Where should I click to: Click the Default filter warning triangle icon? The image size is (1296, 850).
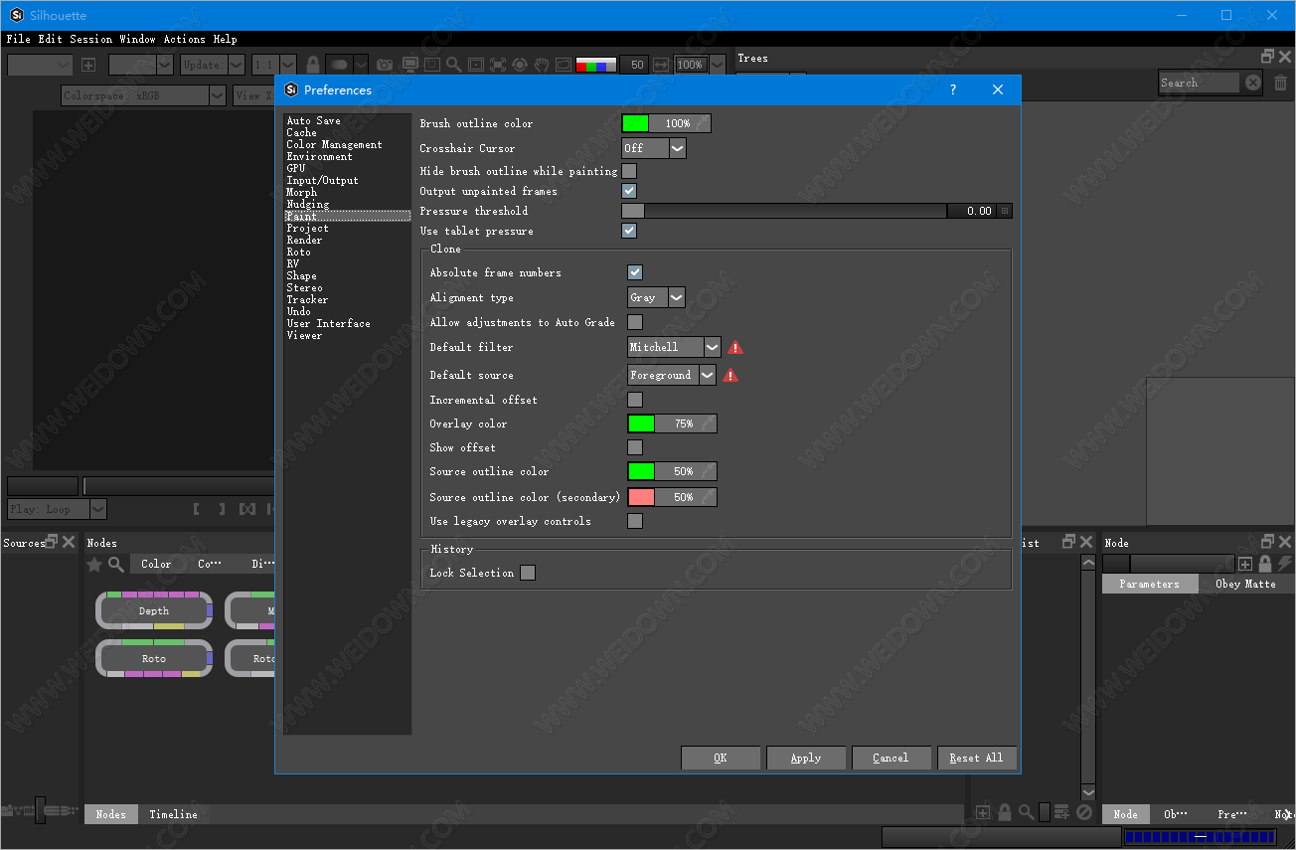point(735,347)
